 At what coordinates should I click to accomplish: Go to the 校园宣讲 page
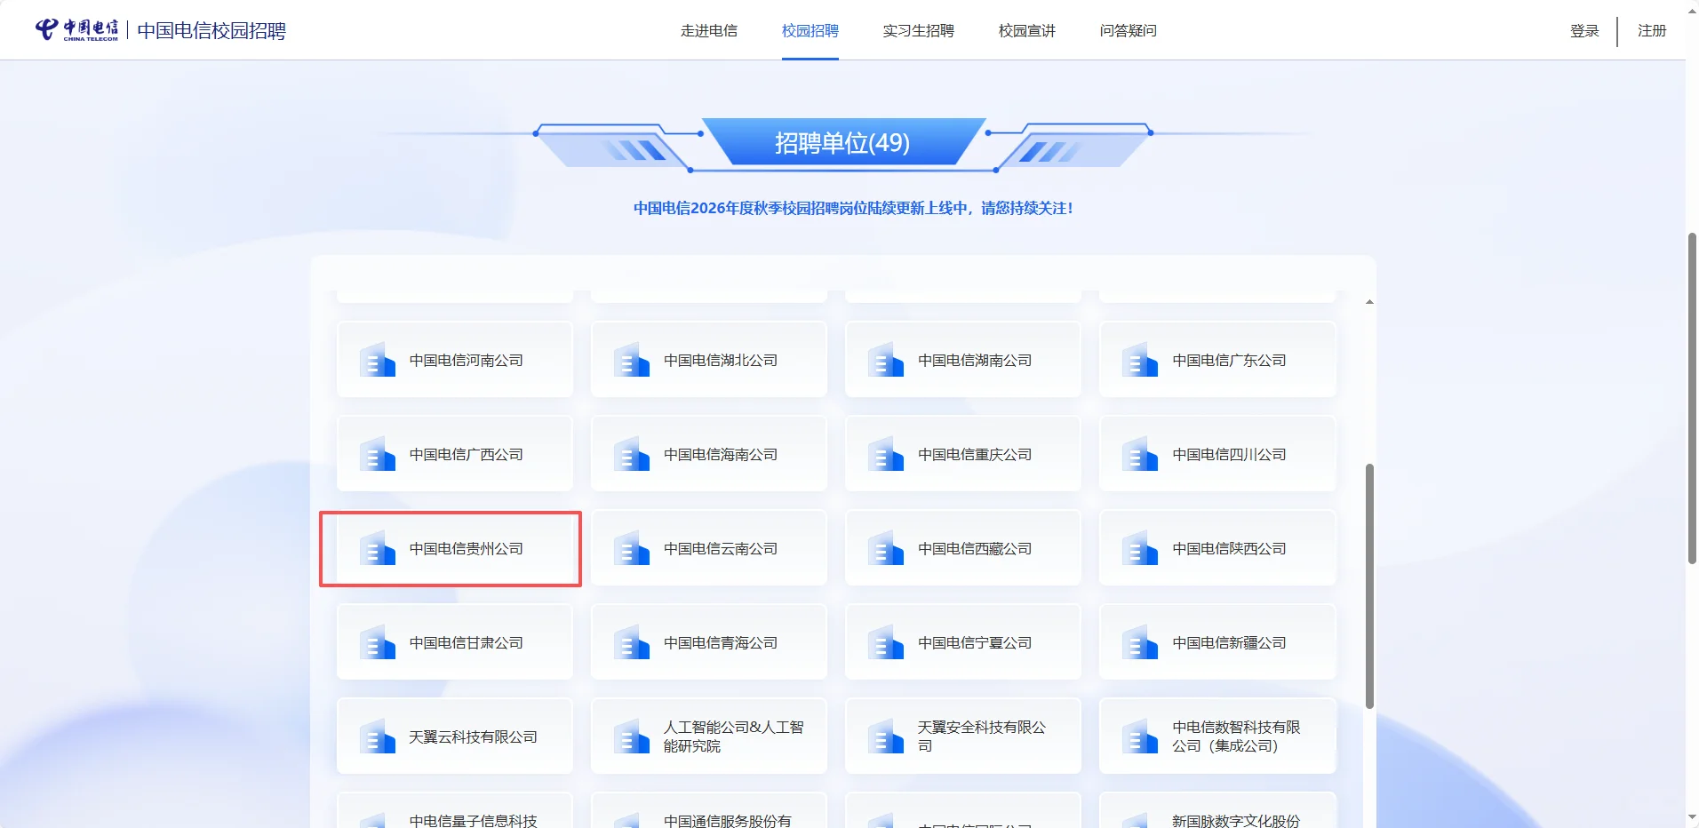tap(1027, 31)
